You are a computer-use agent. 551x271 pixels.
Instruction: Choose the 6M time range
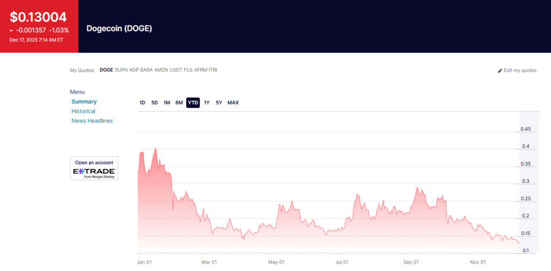tap(179, 102)
